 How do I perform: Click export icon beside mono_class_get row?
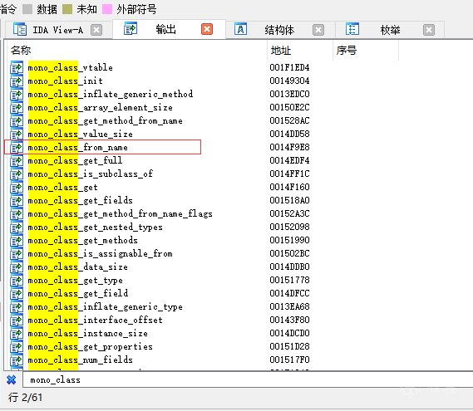tap(17, 187)
